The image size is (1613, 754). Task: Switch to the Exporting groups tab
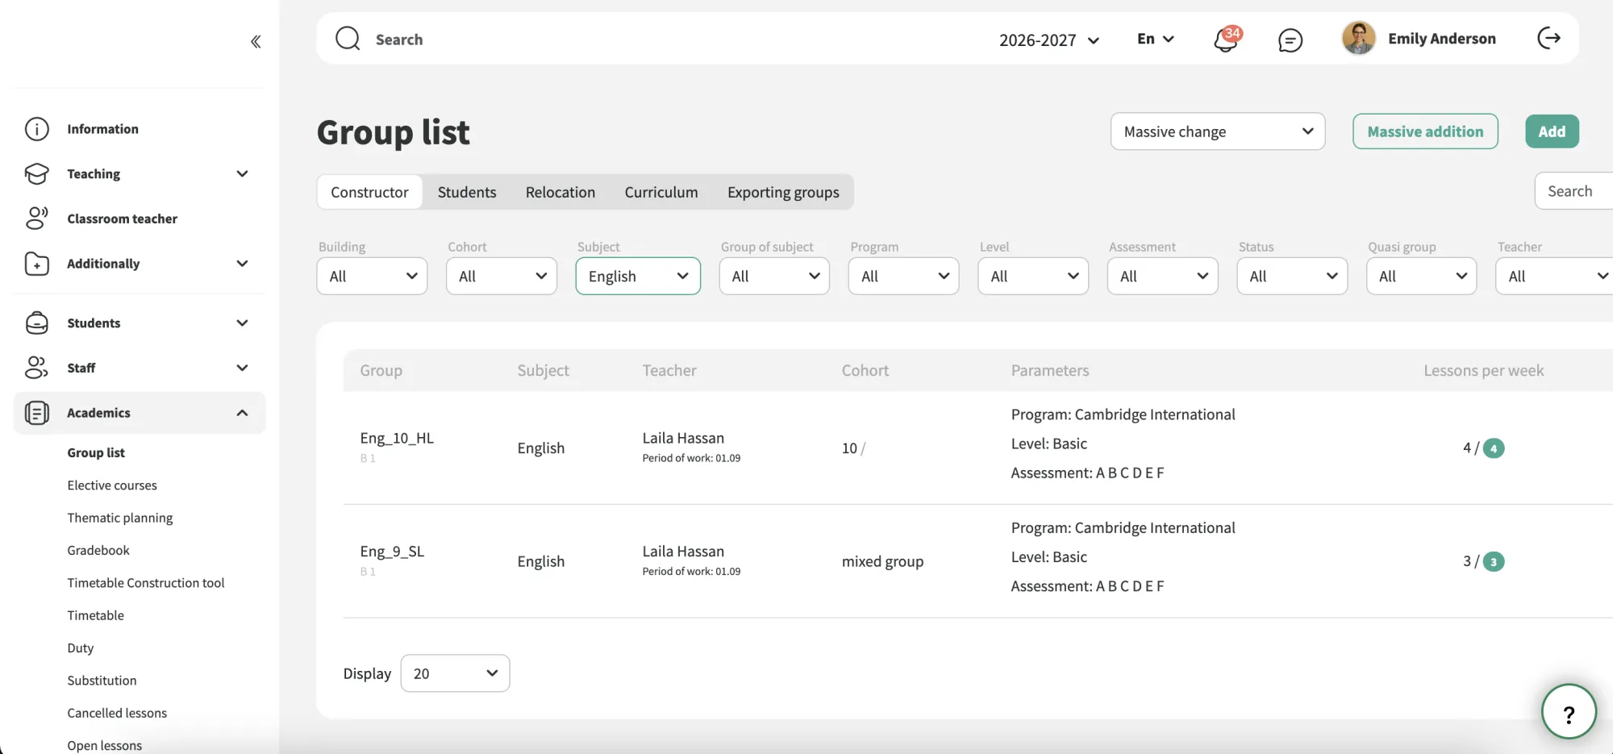click(783, 192)
